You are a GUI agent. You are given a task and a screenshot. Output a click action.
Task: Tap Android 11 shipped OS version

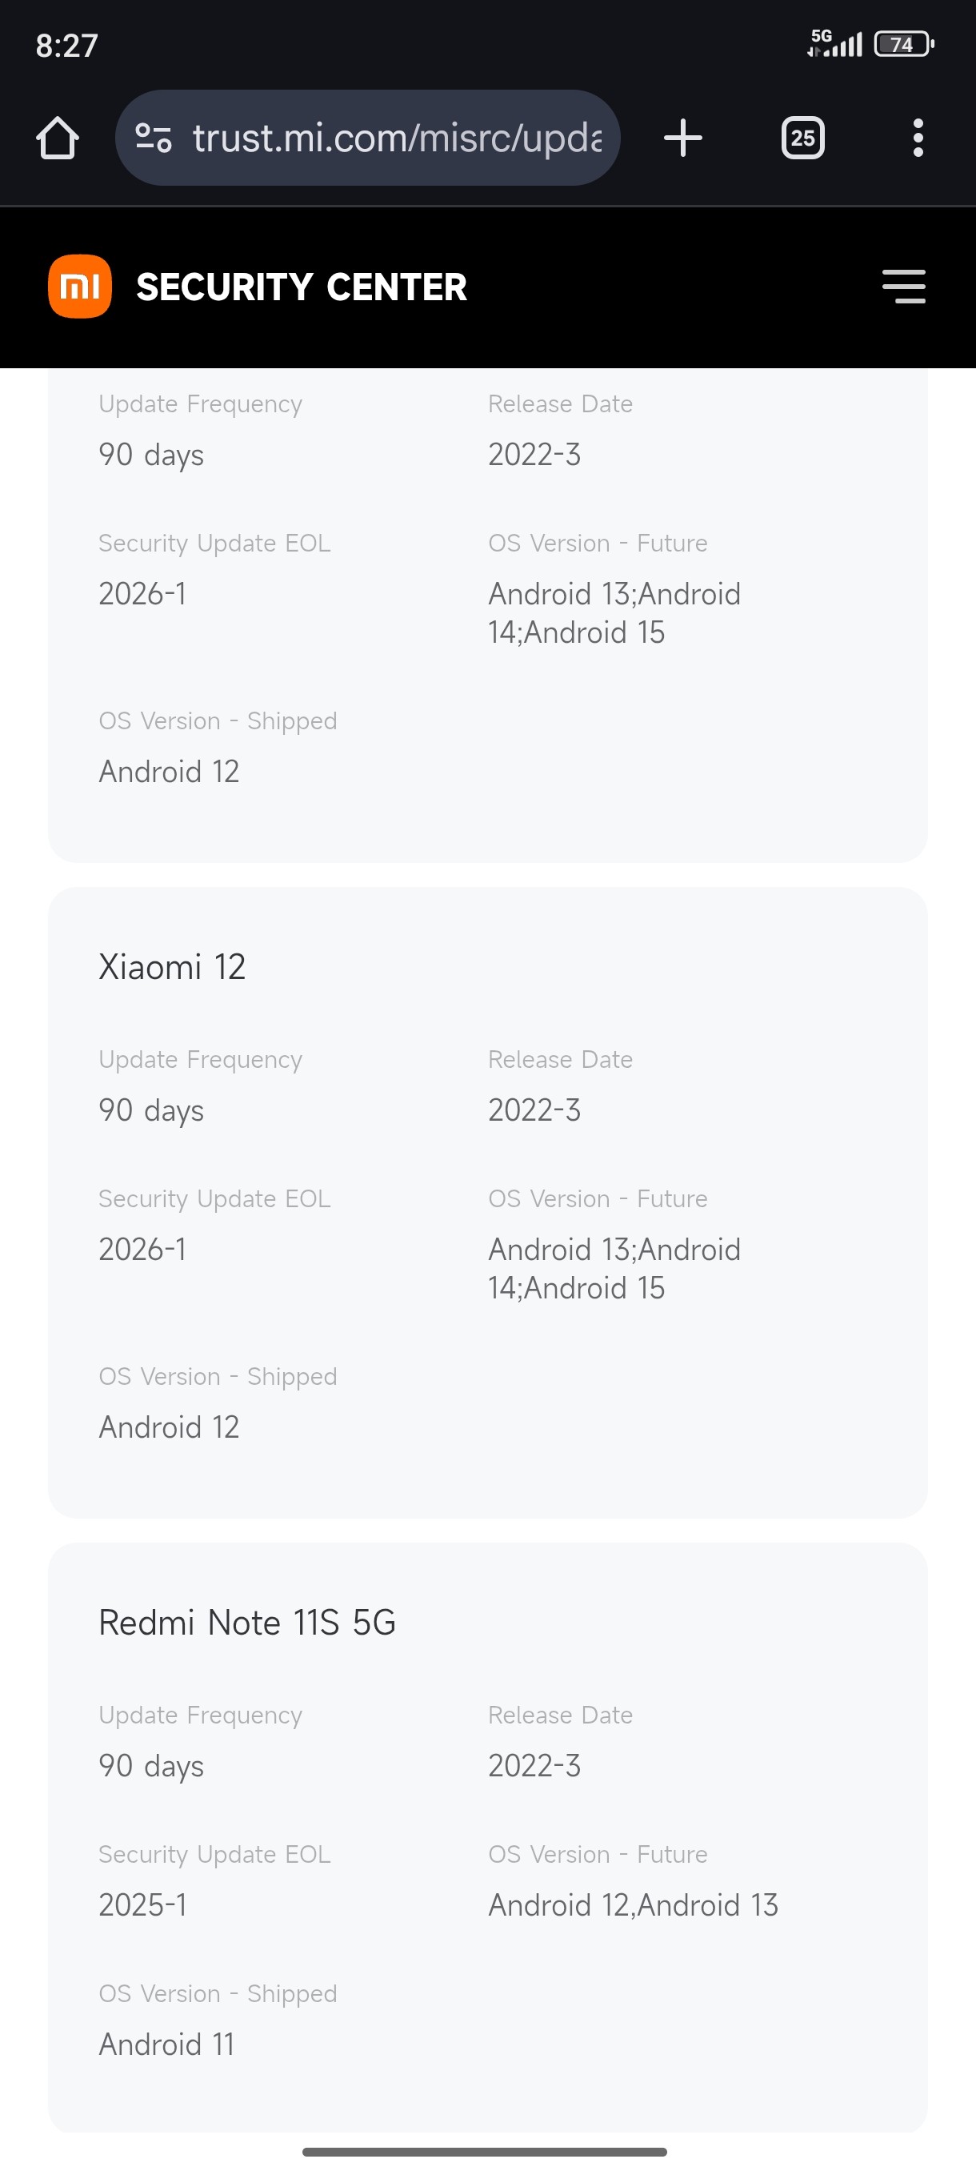[166, 2045]
